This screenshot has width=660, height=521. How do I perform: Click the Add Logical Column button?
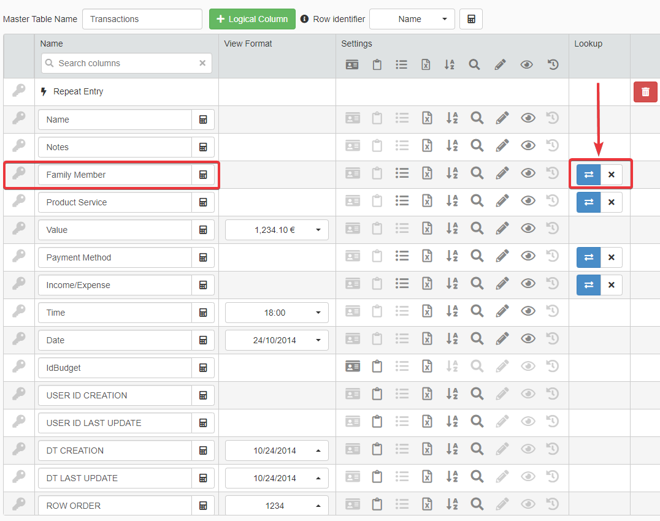[x=252, y=19]
